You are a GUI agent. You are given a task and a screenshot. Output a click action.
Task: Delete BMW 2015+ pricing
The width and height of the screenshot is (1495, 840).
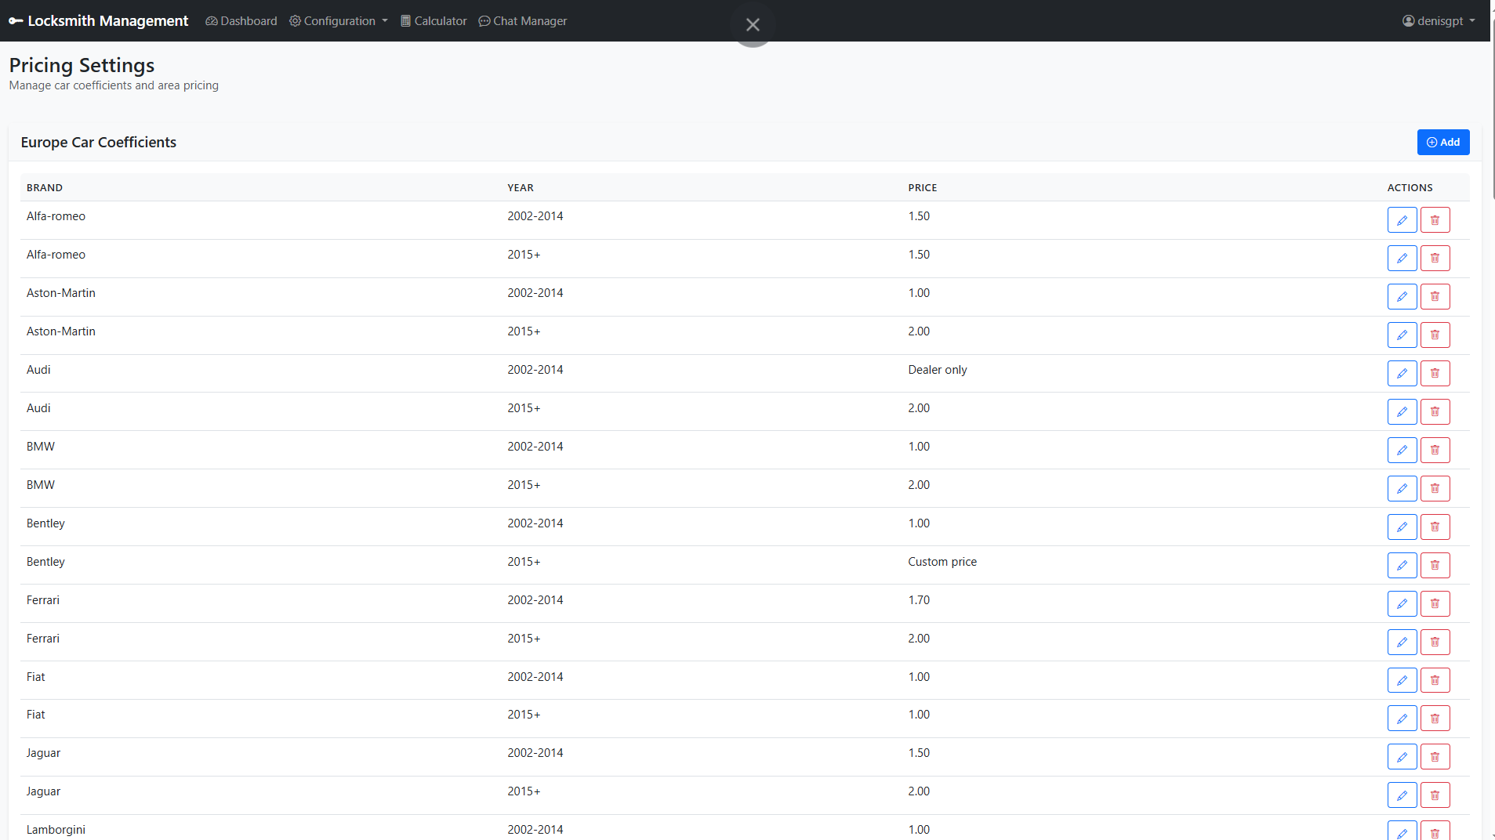pyautogui.click(x=1435, y=489)
